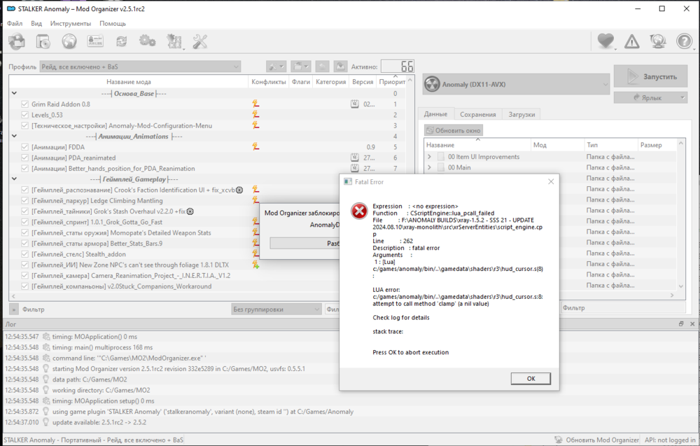700x446 pixels.
Task: Toggle the Levels_0.53 mod checkbox
Action: pyautogui.click(x=24, y=115)
